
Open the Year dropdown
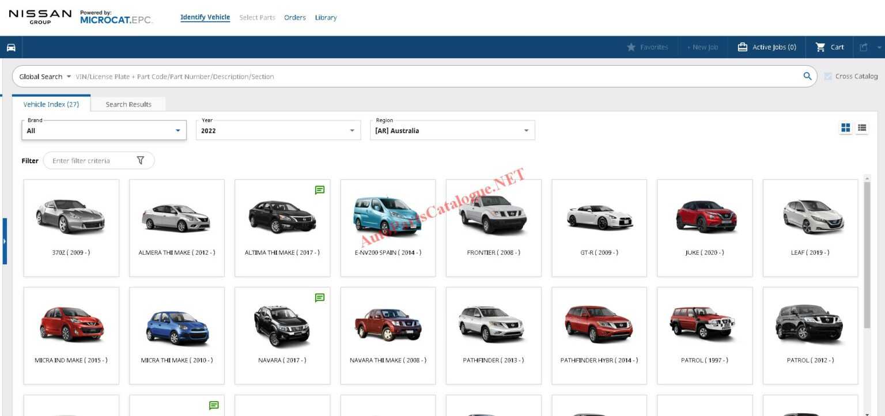(278, 131)
